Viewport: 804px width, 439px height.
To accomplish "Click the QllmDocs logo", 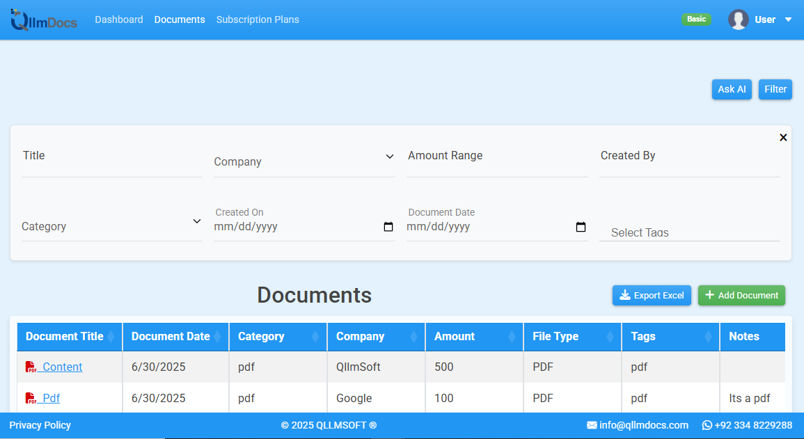I will click(43, 19).
